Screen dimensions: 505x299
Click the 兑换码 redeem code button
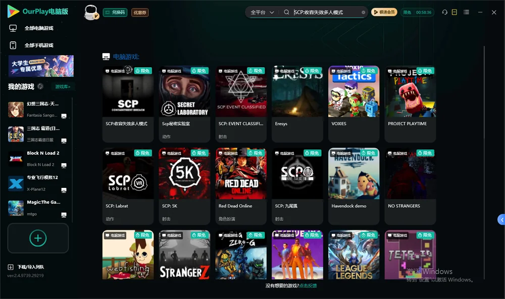click(115, 13)
